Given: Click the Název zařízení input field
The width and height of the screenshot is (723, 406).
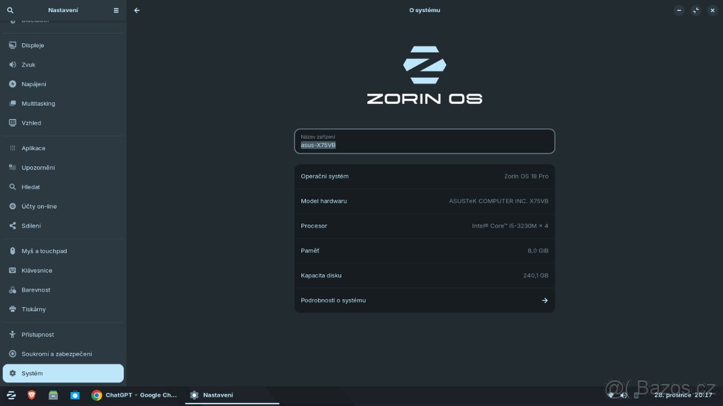Looking at the screenshot, I should coord(425,141).
